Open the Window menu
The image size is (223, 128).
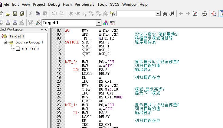pos(129,5)
